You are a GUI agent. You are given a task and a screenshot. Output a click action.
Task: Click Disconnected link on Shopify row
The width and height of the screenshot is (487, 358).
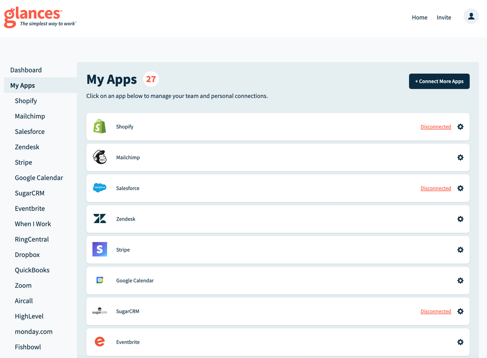point(436,127)
